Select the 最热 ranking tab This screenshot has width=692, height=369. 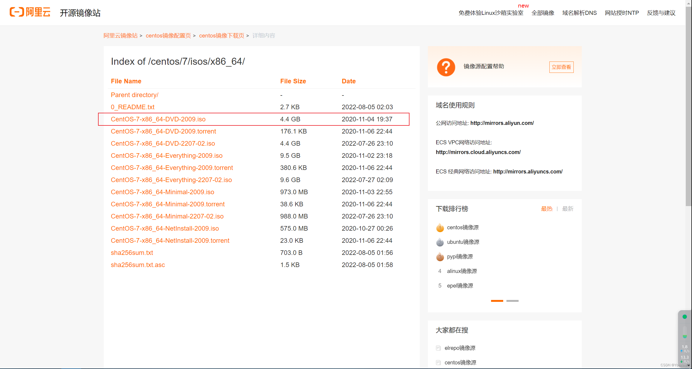point(546,209)
